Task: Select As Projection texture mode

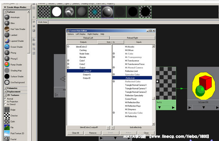Action: click(x=5, y=102)
